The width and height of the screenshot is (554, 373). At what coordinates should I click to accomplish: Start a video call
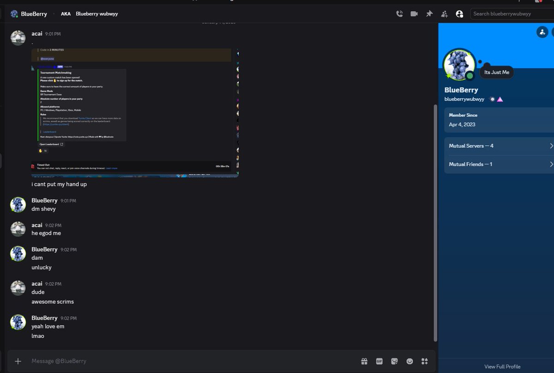point(414,14)
